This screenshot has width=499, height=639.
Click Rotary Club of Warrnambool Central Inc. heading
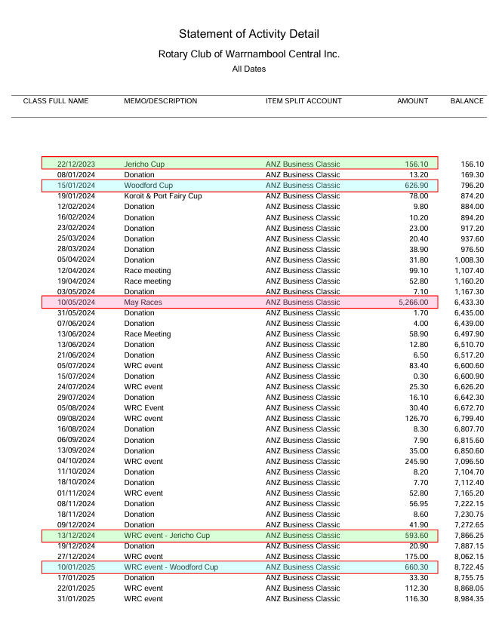[x=249, y=54]
